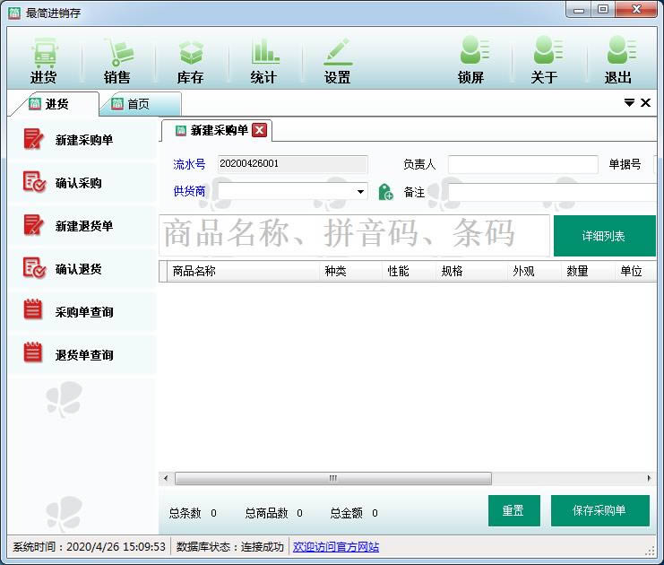Screen dimensions: 664x565
Task: Click the 保存采购单 button
Action: click(599, 510)
